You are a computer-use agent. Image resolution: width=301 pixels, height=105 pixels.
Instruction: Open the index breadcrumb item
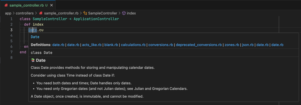pos(131,13)
